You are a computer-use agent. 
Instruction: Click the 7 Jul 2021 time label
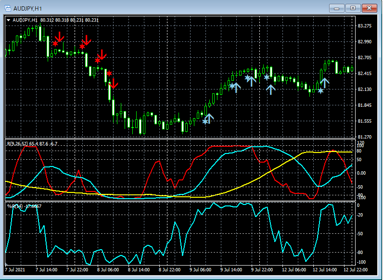[x=15, y=270]
